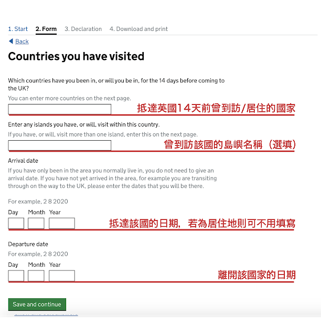Screen dimensions: 321x336
Task: Click the back arrow icon
Action: (11, 41)
